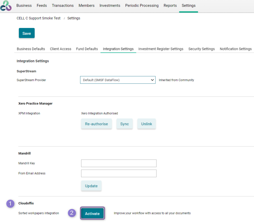Image resolution: width=254 pixels, height=222 pixels.
Task: Open the Feeds menu
Action: [42, 5]
